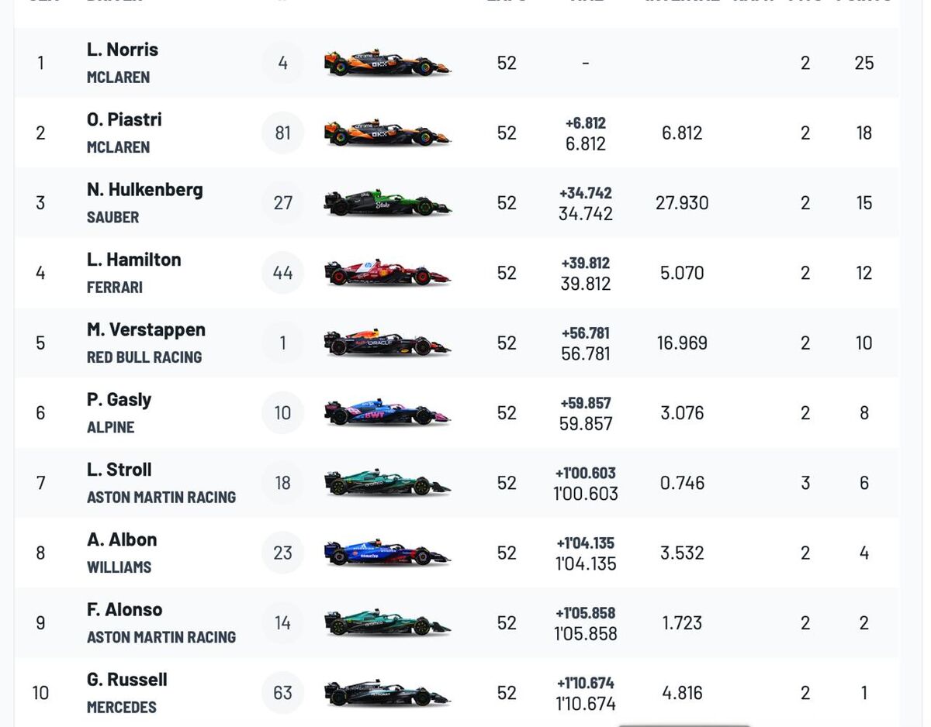Screen dimensions: 931x727
Task: Click the MERCEDES team label under Russell
Action: pyautogui.click(x=122, y=707)
